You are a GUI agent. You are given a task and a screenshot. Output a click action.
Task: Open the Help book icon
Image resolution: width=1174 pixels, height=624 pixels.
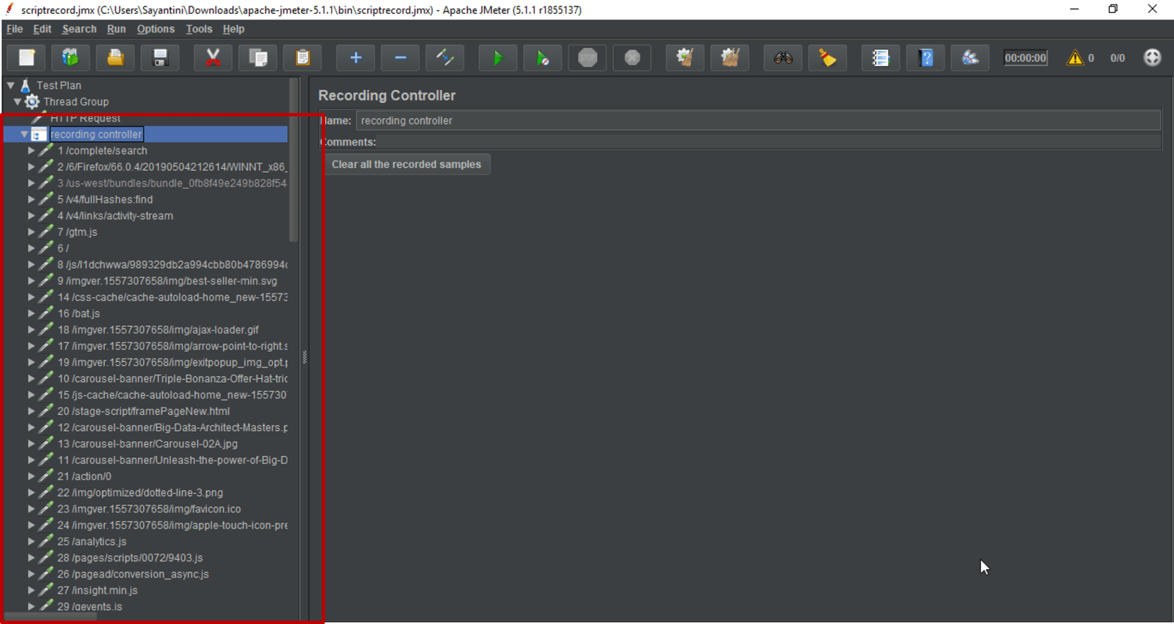(x=925, y=57)
